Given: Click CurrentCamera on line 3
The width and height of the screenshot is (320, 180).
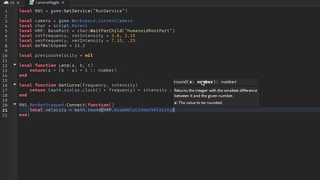Looking at the screenshot, I should [x=115, y=21].
